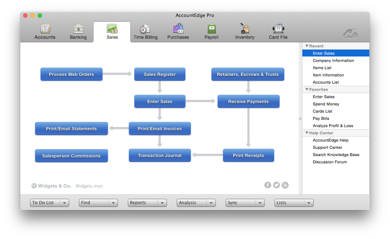Viewport: 390px width, 239px height.
Task: Select the Inventory icon
Action: coord(244,30)
